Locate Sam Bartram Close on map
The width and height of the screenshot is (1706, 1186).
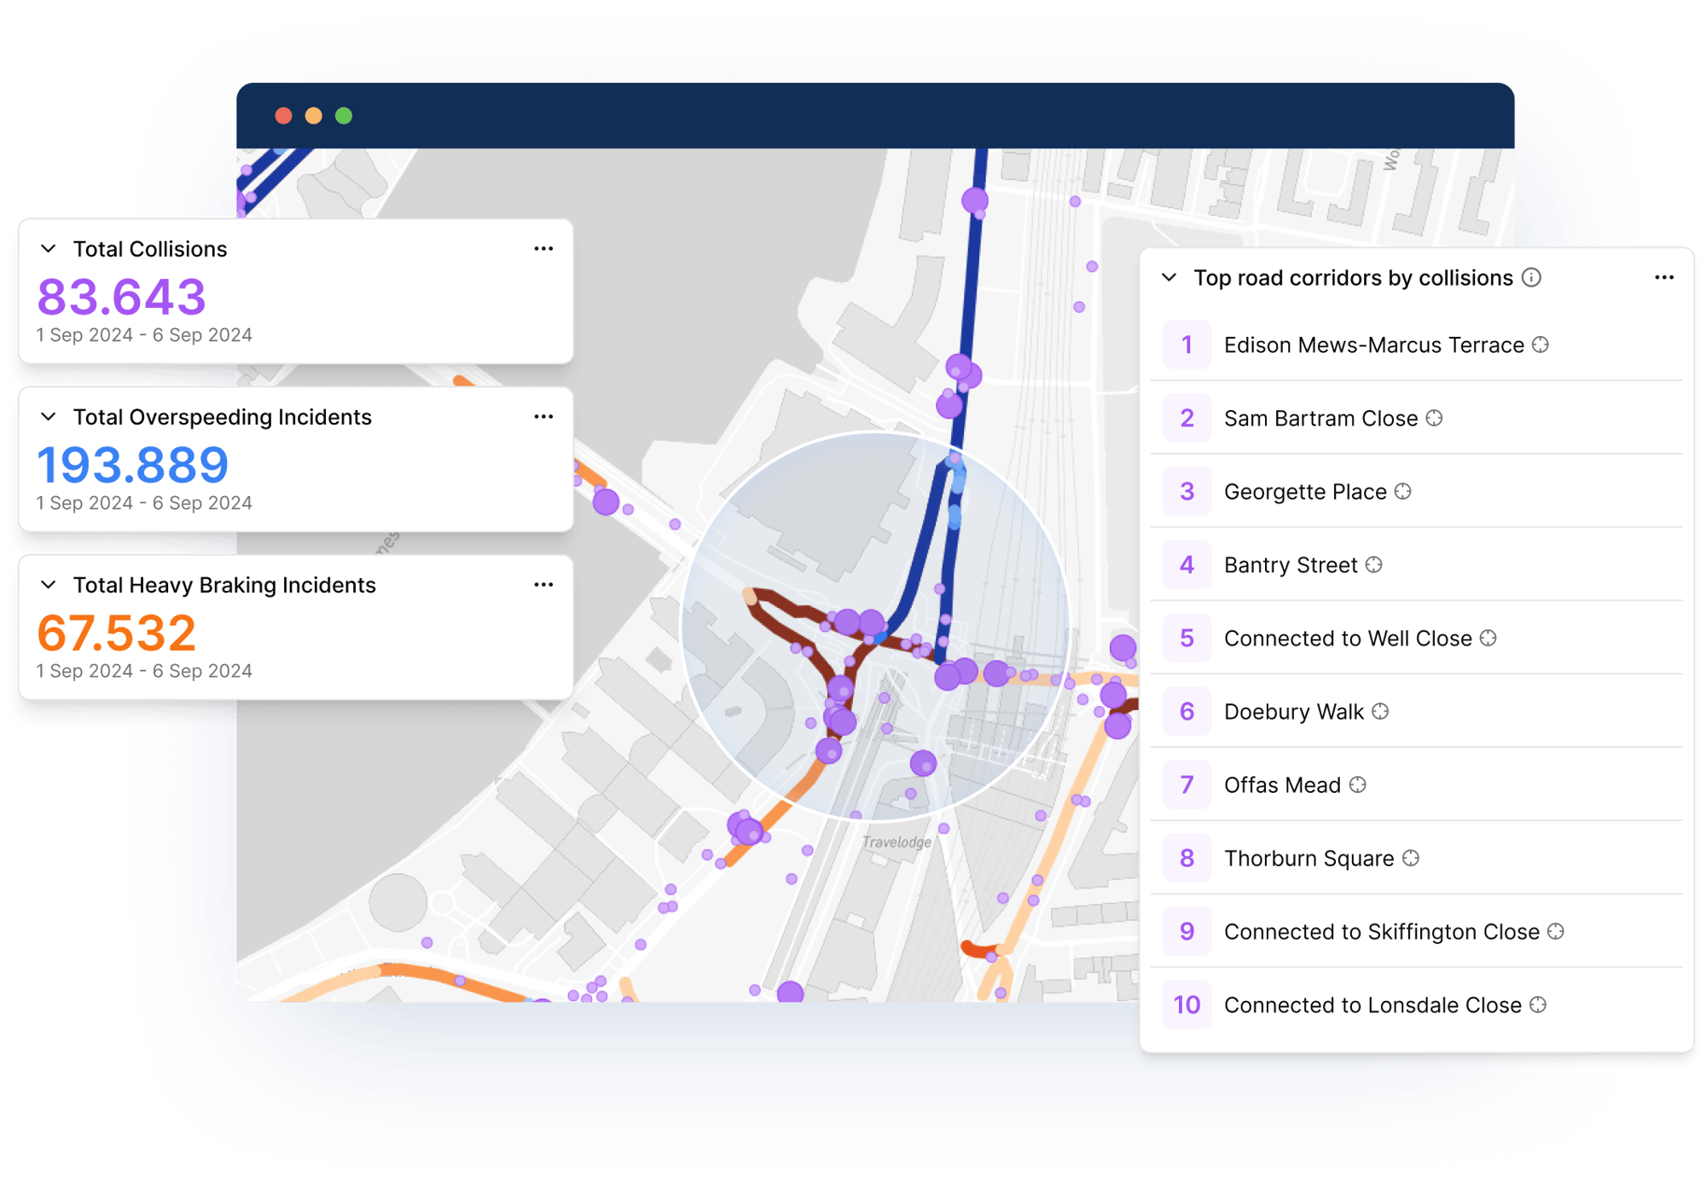coord(1435,419)
